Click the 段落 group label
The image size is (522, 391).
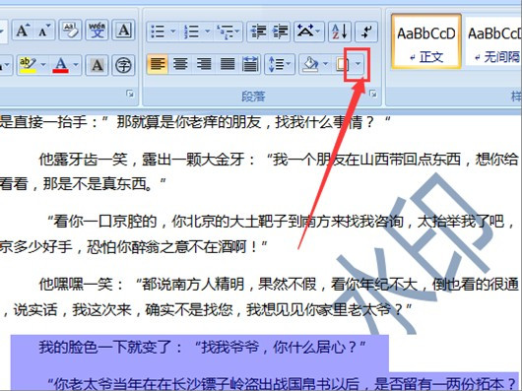(x=253, y=97)
